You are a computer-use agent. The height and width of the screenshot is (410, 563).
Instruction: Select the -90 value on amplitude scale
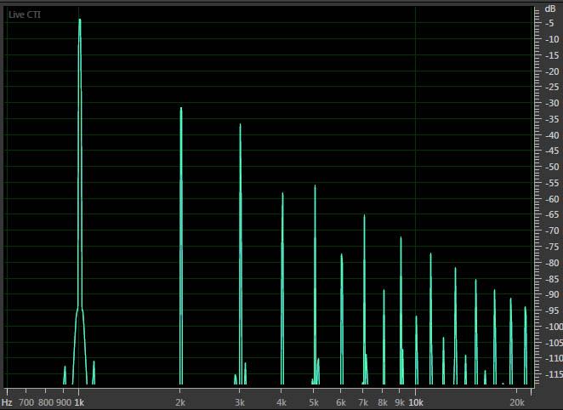(551, 294)
